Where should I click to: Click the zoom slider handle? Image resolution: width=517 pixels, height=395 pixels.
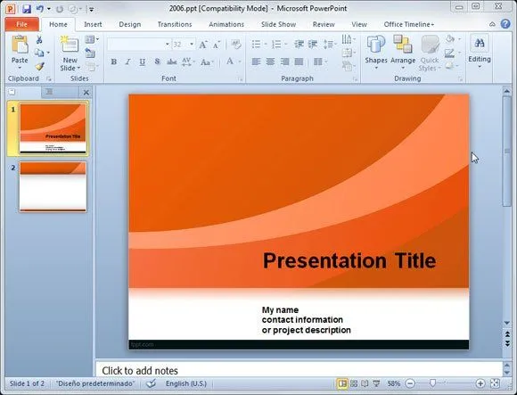(432, 383)
